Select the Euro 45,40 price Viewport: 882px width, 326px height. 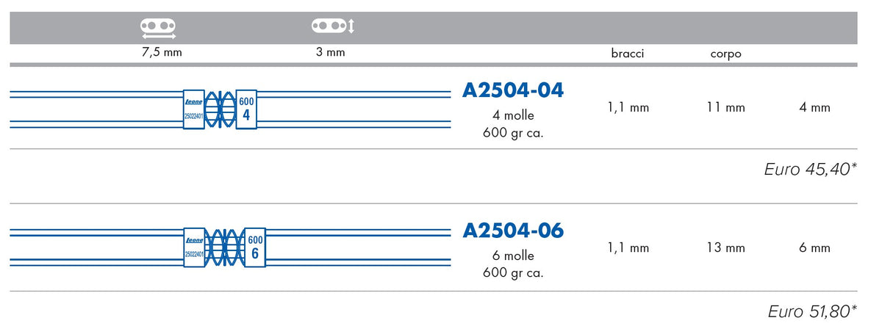(809, 170)
